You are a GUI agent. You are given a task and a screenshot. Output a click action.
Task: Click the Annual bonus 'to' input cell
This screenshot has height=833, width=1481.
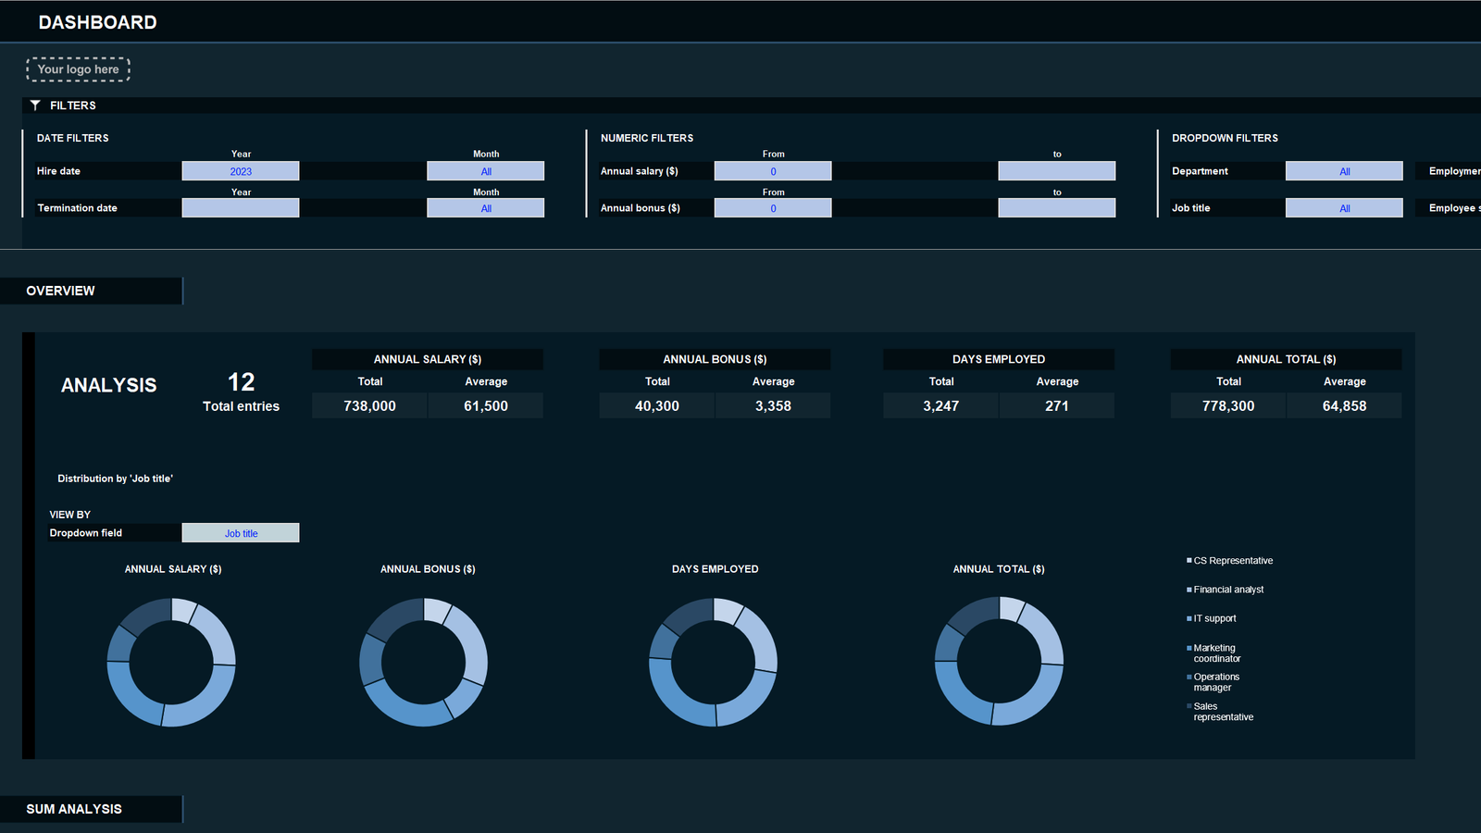[1056, 208]
